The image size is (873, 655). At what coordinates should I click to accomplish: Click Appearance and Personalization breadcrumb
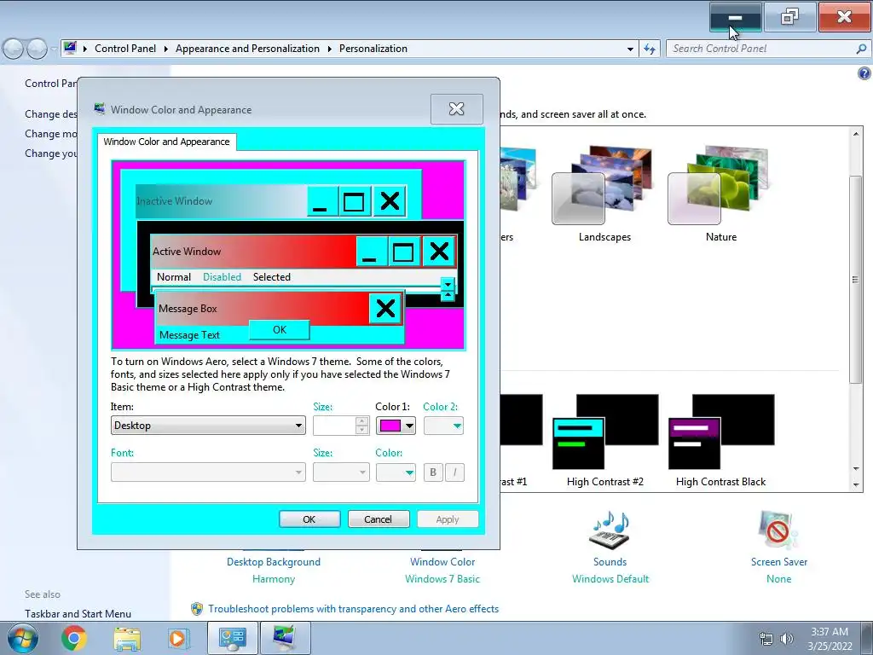tap(248, 49)
